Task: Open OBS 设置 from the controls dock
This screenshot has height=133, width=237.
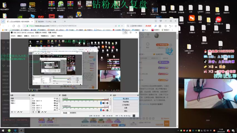Action: point(126,108)
